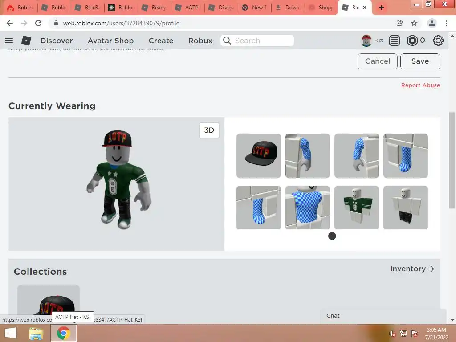Open Robux in navigation bar
Viewport: 456px width, 342px height.
[200, 41]
